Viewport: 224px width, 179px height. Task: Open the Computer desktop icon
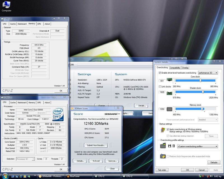(6, 6)
